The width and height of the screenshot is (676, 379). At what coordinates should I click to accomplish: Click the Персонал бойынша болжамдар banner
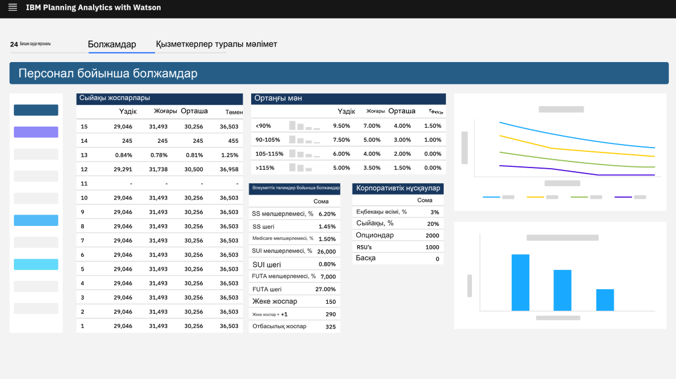pos(339,73)
